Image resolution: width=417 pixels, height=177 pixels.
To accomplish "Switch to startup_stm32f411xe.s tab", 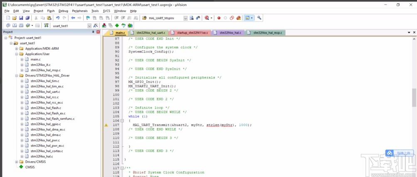I will [x=190, y=33].
